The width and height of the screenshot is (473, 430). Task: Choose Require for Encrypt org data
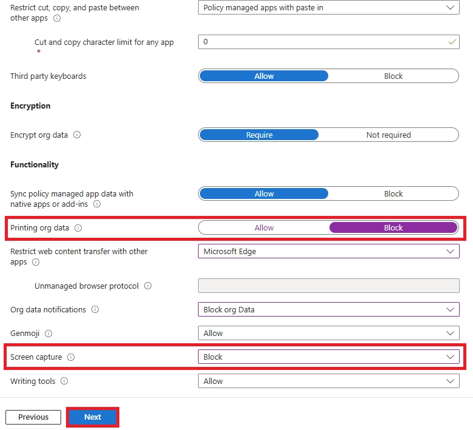pyautogui.click(x=259, y=135)
